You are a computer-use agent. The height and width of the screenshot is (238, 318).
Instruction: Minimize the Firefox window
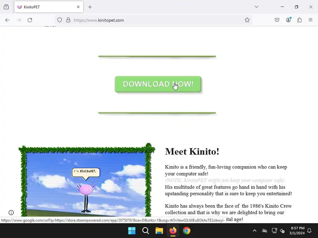(x=282, y=7)
